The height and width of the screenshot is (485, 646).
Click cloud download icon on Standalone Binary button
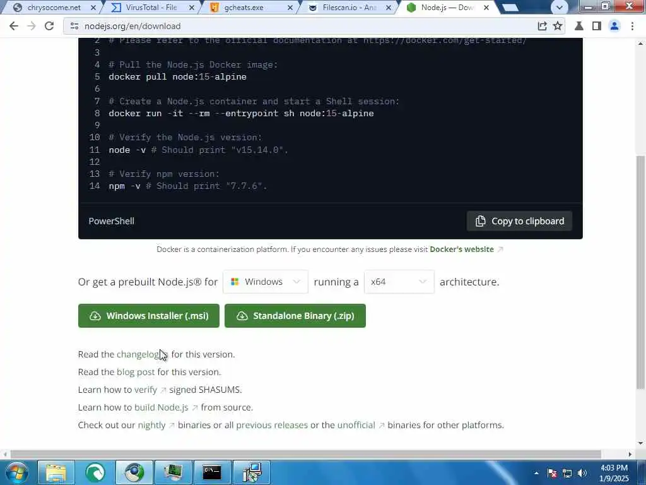[242, 316]
